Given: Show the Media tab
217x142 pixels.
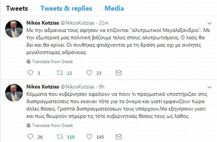Looking at the screenshot, I should point(114,8).
